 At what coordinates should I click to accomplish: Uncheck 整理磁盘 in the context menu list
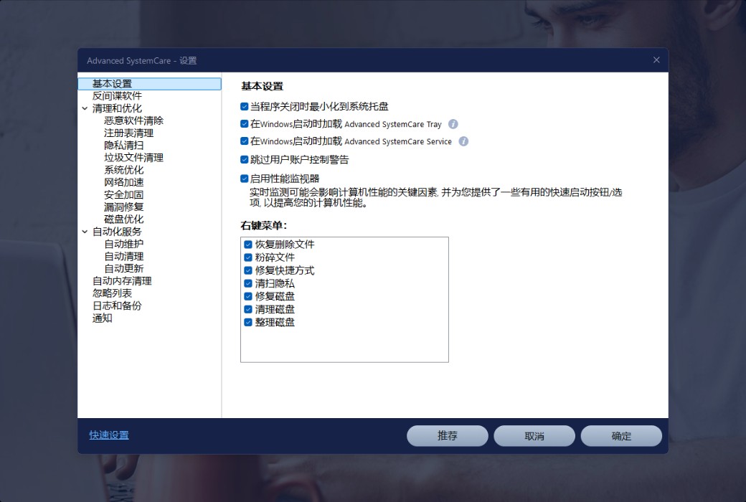[248, 323]
